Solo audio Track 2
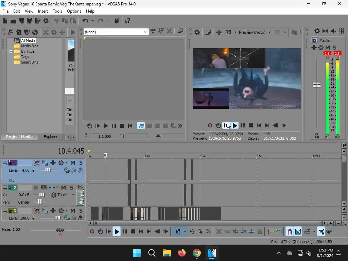 (72, 188)
